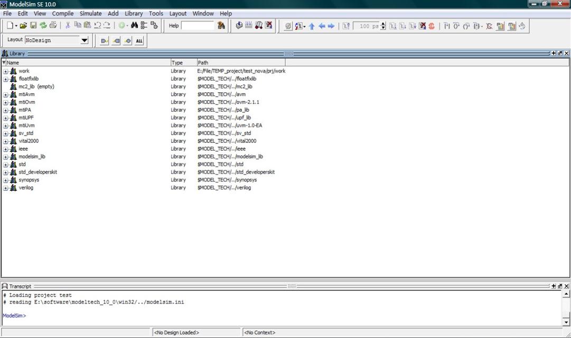Screen dimensions: 571x338
Task: Click the modelsim_lib library name
Action: 32,157
